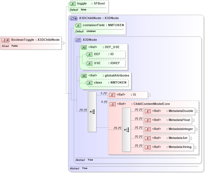Select ChildContentModelCore group label

(143, 104)
